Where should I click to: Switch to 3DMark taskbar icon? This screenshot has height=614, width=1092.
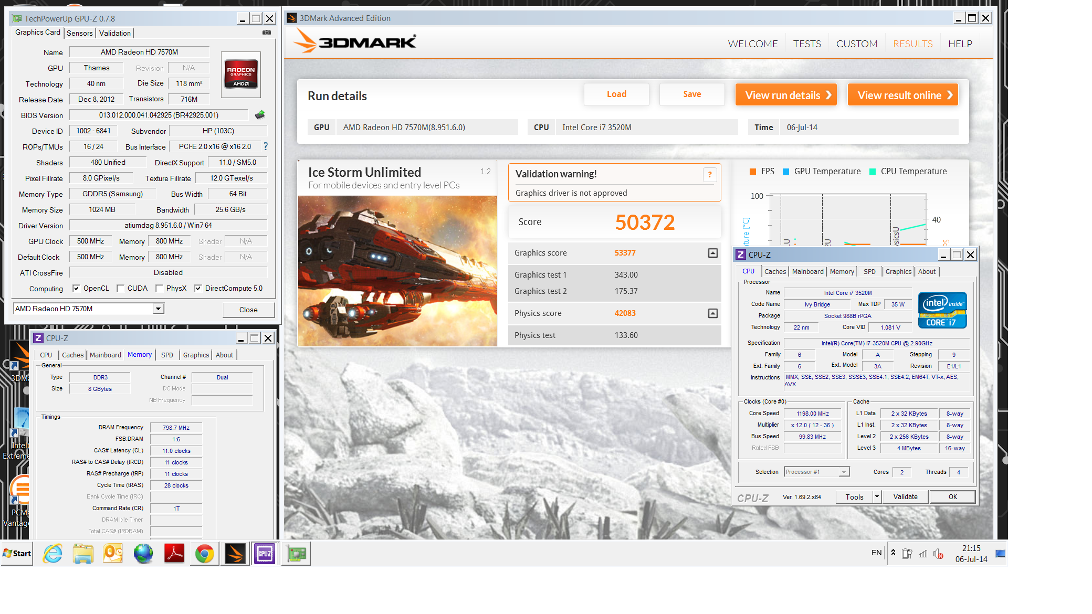(x=235, y=554)
